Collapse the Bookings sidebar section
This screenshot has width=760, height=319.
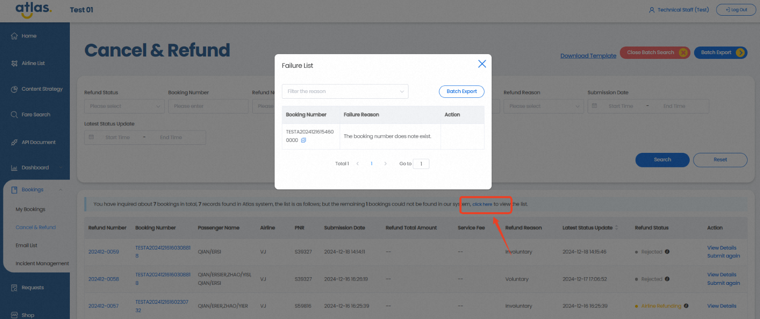[60, 190]
